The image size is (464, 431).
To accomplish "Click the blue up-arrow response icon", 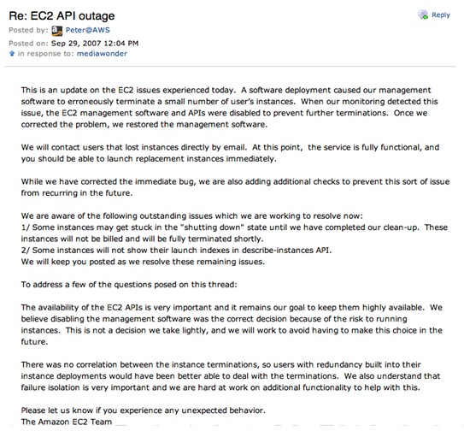I will tap(12, 53).
